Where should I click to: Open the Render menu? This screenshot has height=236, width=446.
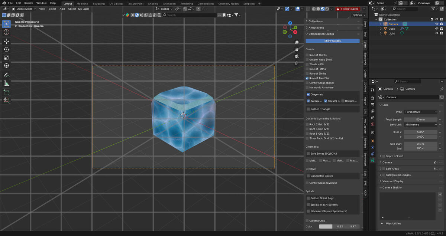[x=29, y=3]
